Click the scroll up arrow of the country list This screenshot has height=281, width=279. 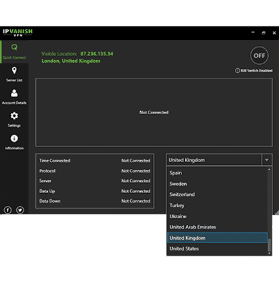tap(269, 170)
